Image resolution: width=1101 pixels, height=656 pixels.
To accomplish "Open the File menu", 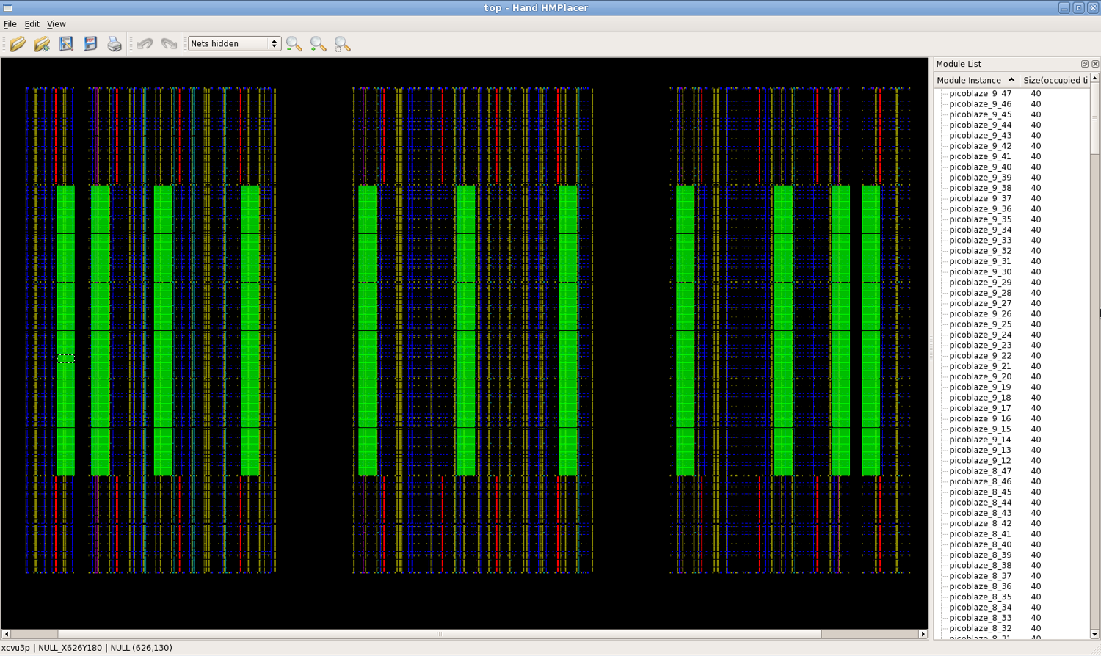I will (x=10, y=24).
